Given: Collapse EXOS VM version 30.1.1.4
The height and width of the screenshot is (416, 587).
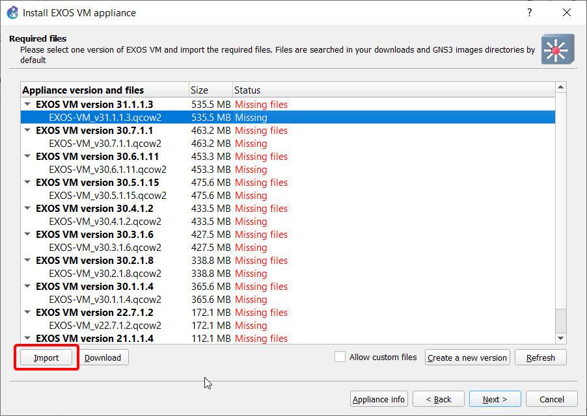Looking at the screenshot, I should tap(27, 286).
